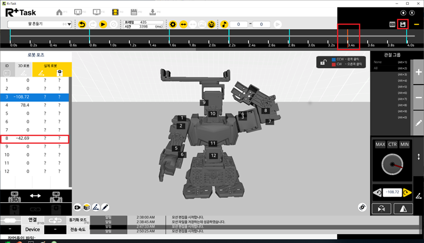Add joint group with plus button

click(x=418, y=74)
